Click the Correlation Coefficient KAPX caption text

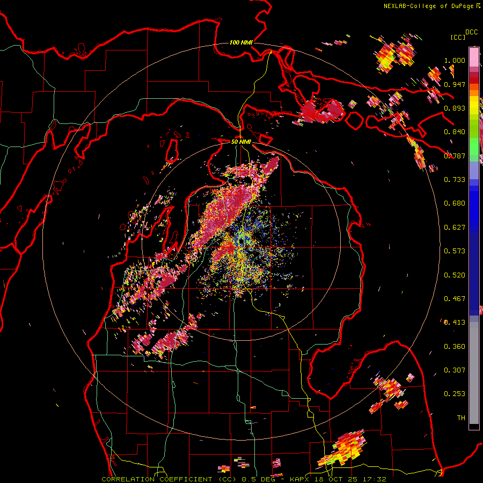pyautogui.click(x=244, y=479)
